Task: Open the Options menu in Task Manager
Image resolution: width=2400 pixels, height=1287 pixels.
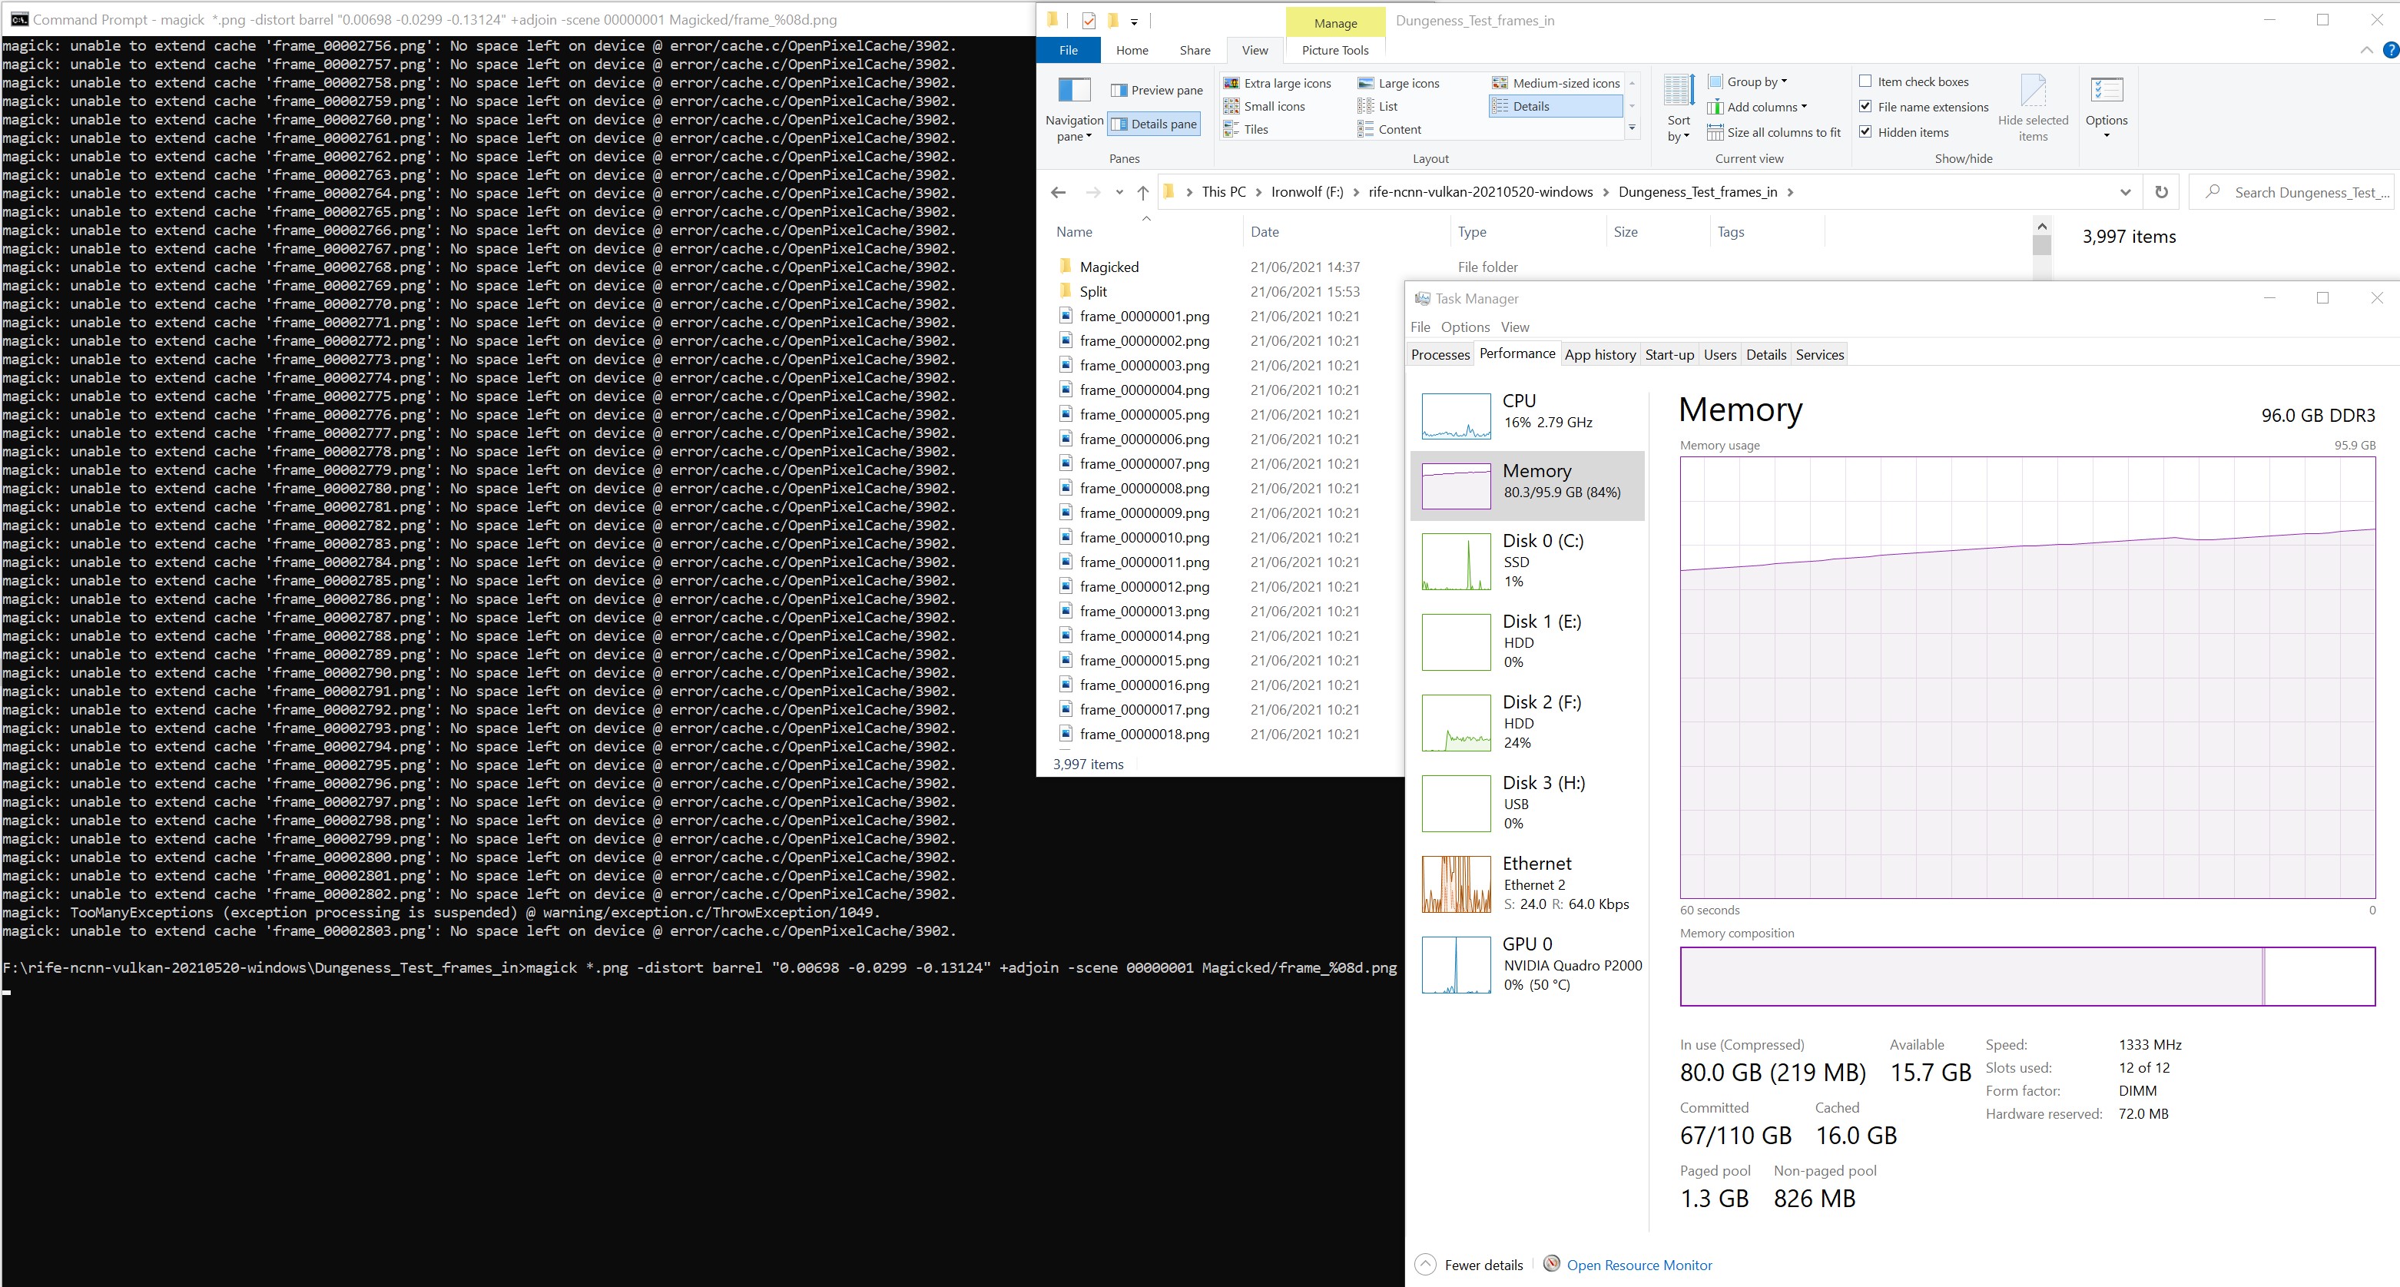Action: tap(1464, 327)
